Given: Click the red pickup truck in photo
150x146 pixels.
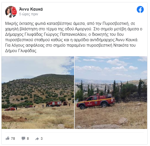Looking at the screenshot, I should [96, 102].
